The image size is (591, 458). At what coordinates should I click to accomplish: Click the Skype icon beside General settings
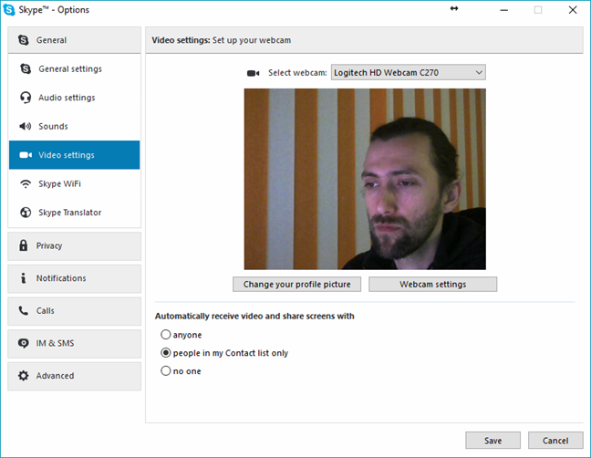(26, 68)
